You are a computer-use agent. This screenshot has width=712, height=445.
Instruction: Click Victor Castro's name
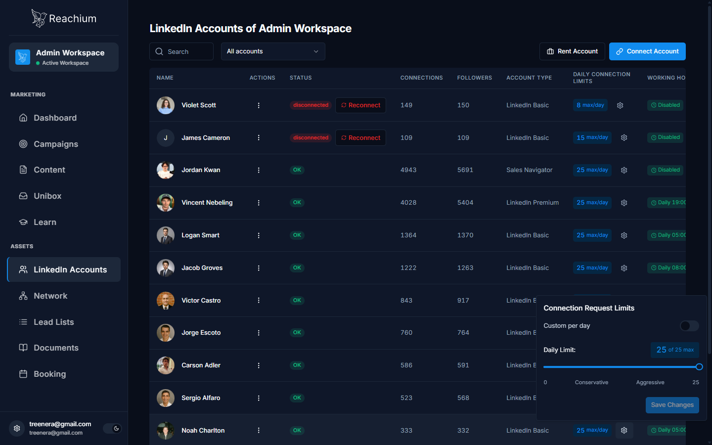(201, 301)
